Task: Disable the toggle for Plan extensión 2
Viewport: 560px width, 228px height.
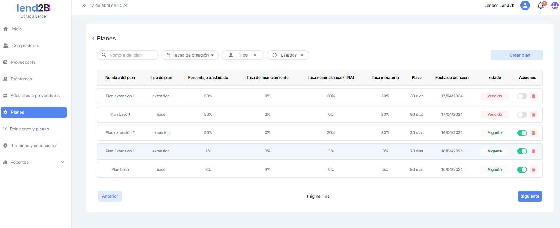Action: pyautogui.click(x=522, y=133)
